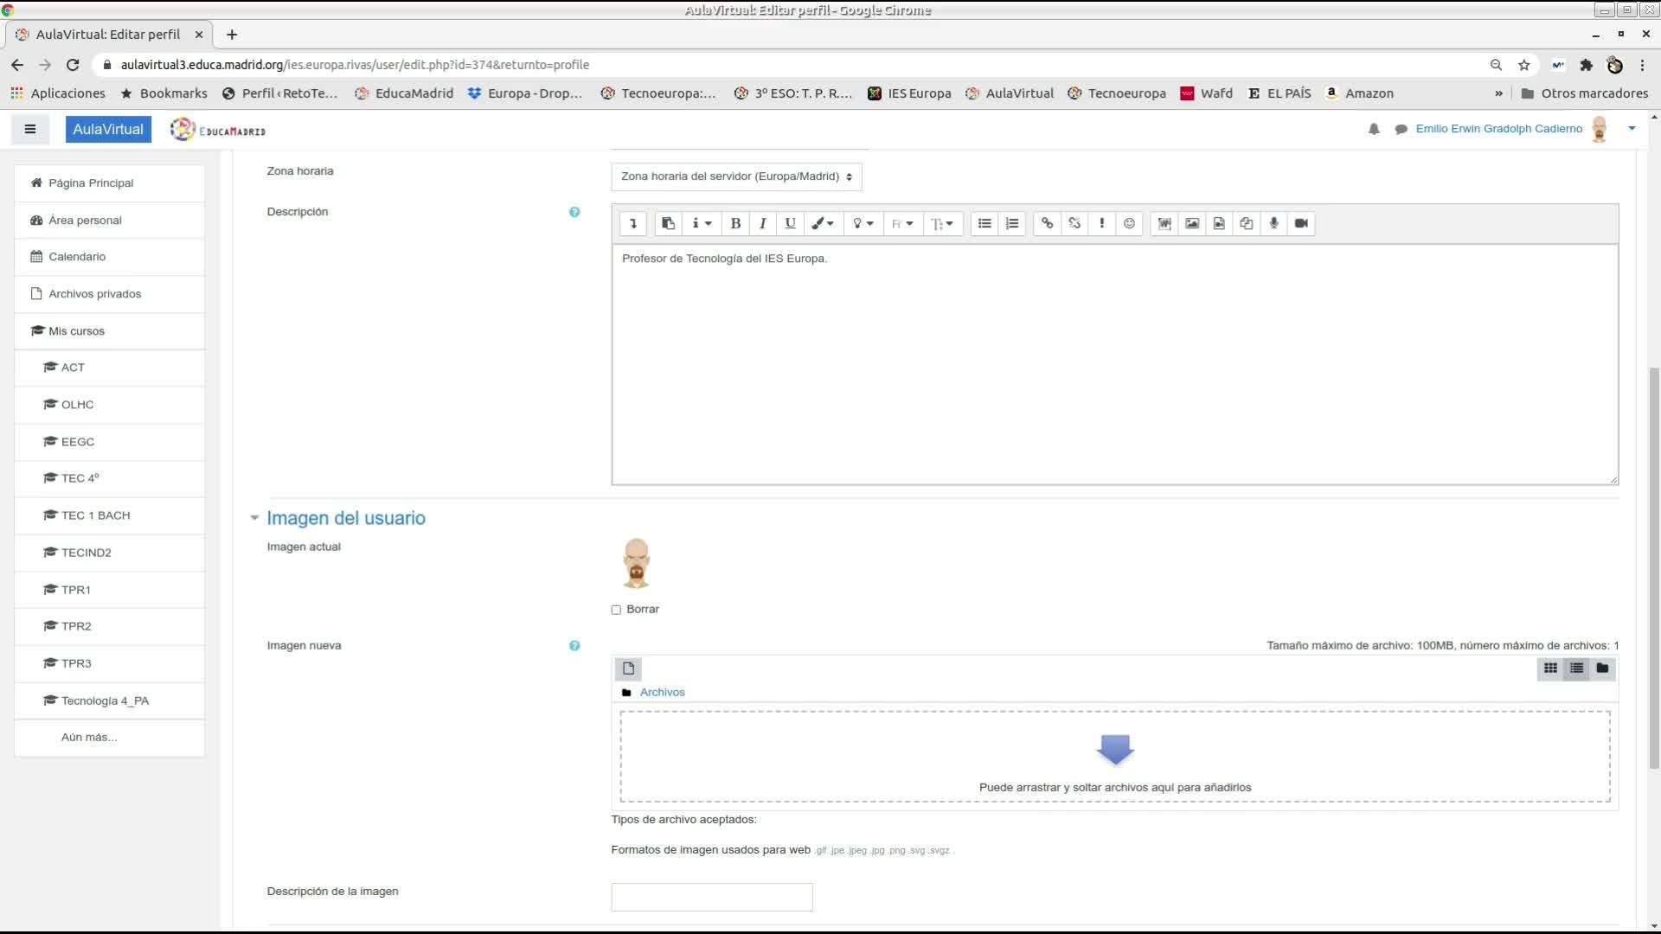This screenshot has width=1661, height=934.
Task: Create an unordered bullet list
Action: pyautogui.click(x=984, y=223)
